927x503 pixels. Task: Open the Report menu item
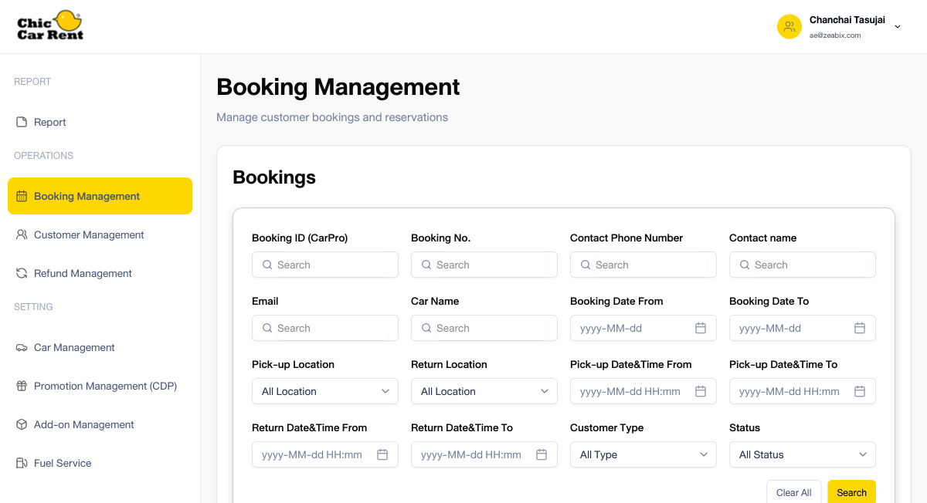(100, 122)
